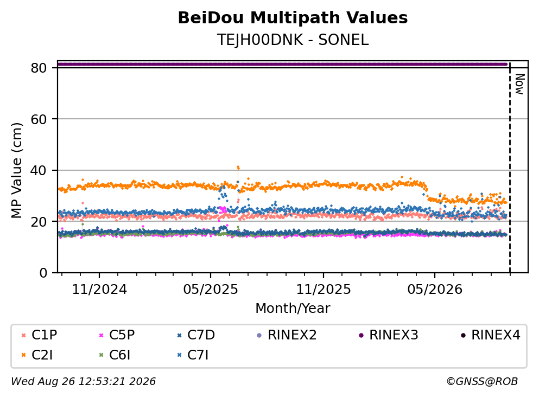
Task: Click the Month/Year axis label
Action: pyautogui.click(x=293, y=309)
